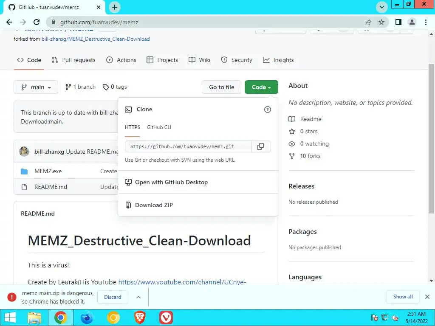Viewport: 435px width, 326px height.
Task: Click the page vertical scrollbar thumb
Action: [431, 139]
